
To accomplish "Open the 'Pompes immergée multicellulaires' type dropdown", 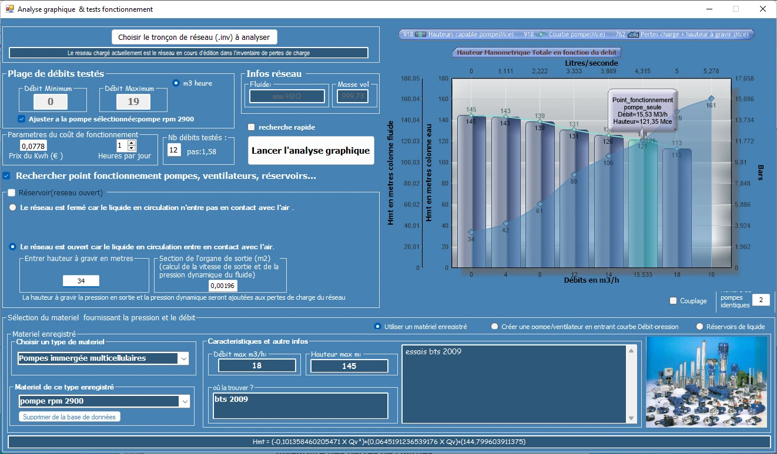I will pos(184,358).
